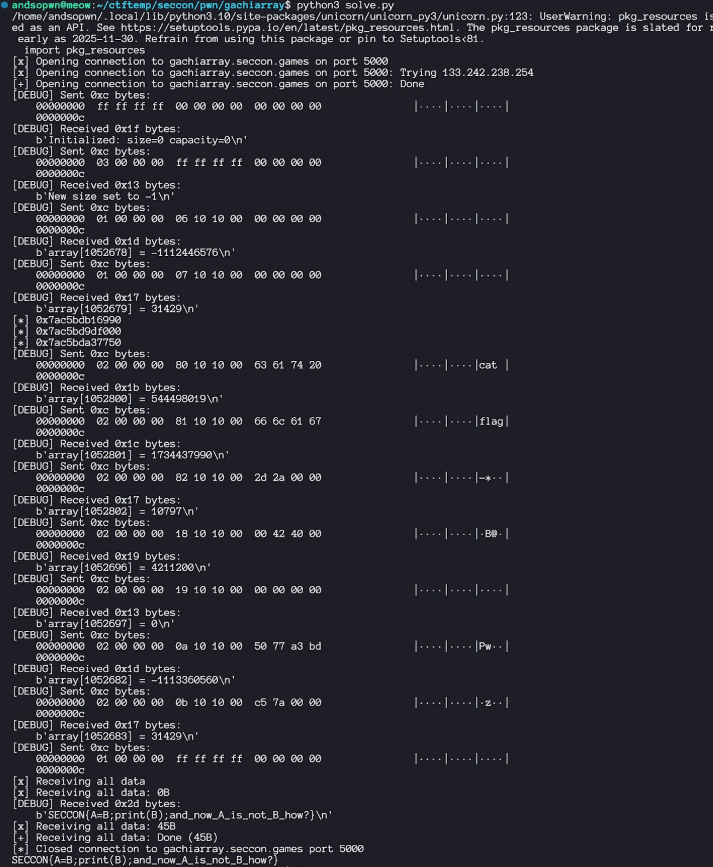Click the "cat" ASCII hexdump column
The image size is (713, 867).
(487, 365)
